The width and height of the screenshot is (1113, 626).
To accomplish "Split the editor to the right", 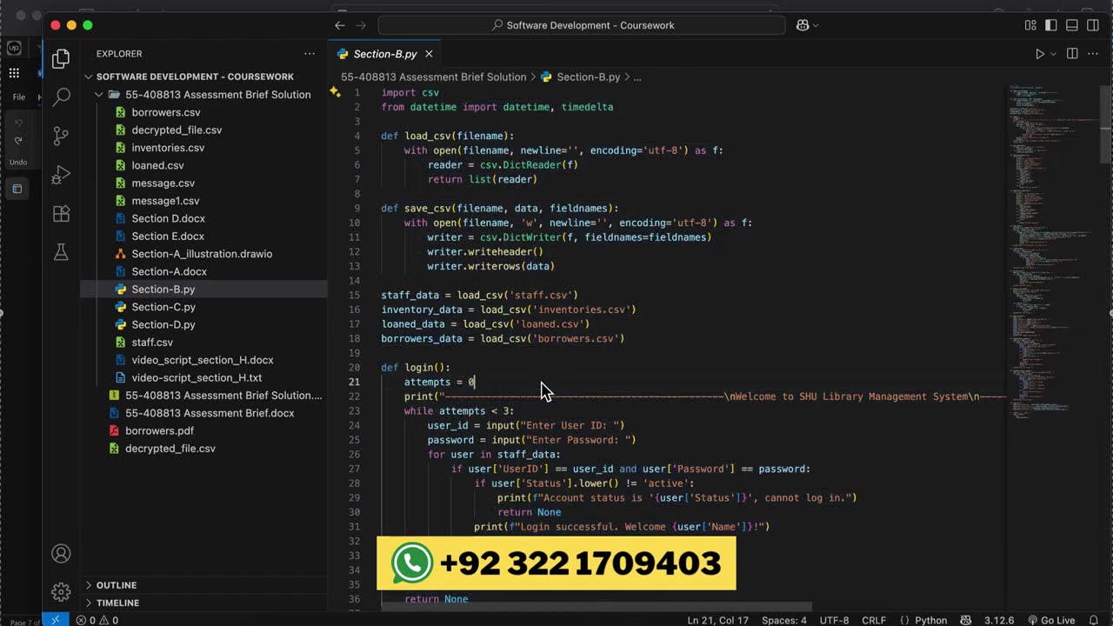I will point(1072,54).
